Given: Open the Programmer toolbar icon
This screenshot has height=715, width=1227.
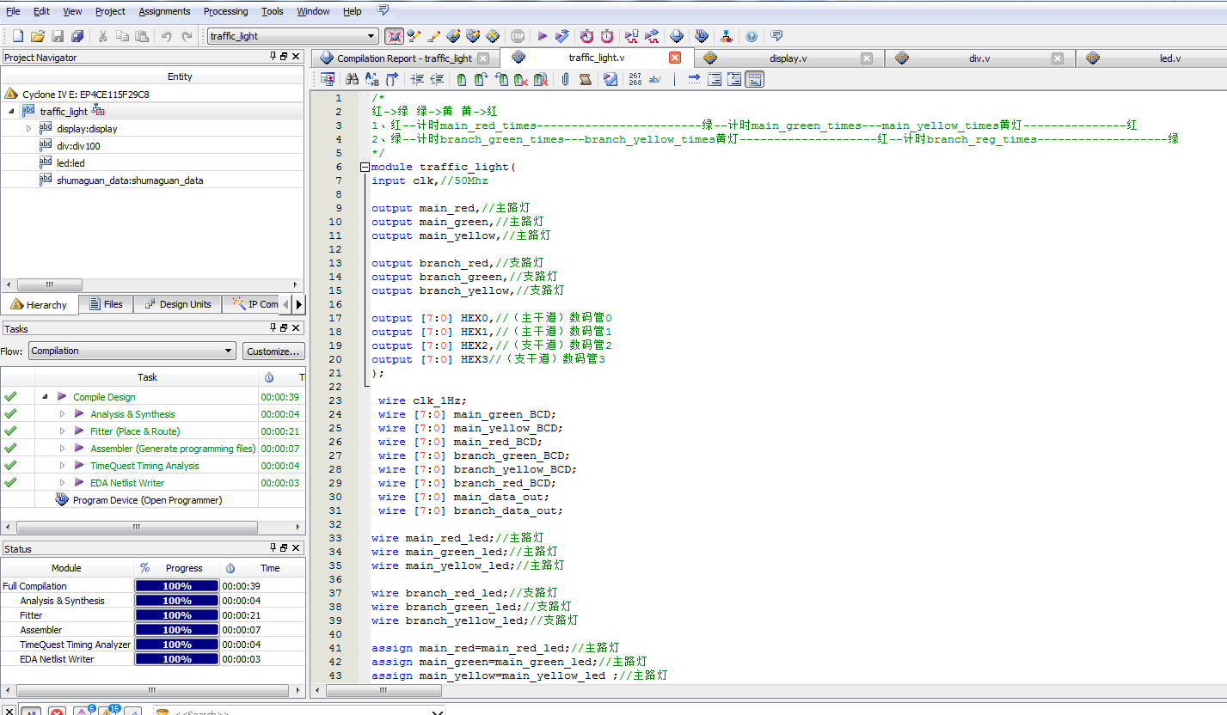Looking at the screenshot, I should [702, 36].
